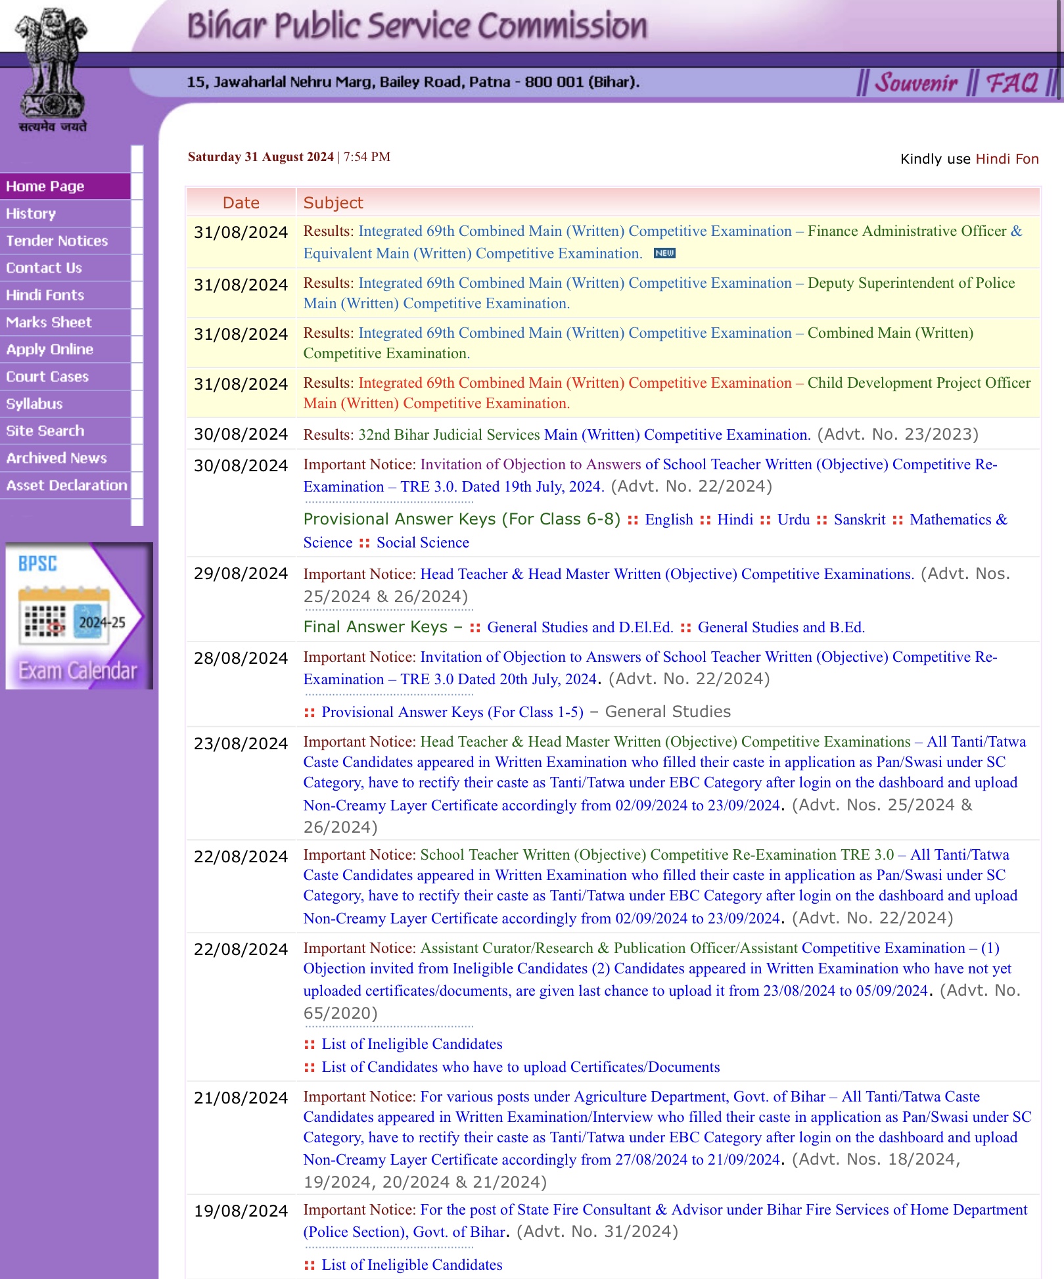This screenshot has width=1064, height=1279.
Task: Open Tender Notices in sidebar
Action: 65,241
